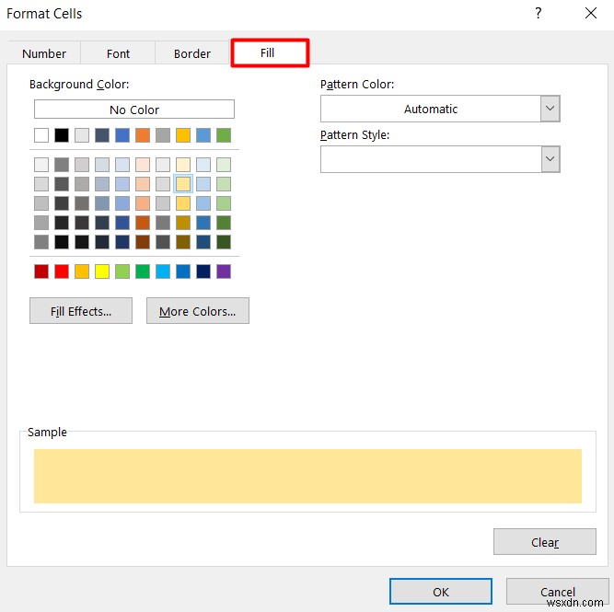Open More Colors dialog
The image size is (614, 612).
(x=198, y=311)
